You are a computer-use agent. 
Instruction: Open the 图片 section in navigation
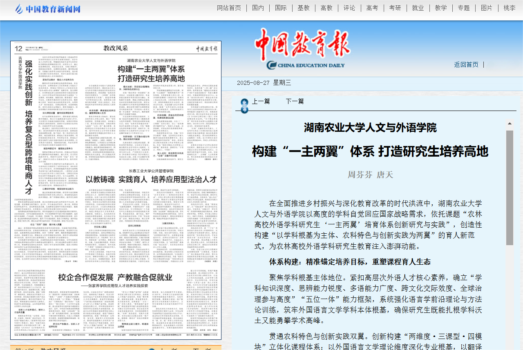tap(486, 8)
